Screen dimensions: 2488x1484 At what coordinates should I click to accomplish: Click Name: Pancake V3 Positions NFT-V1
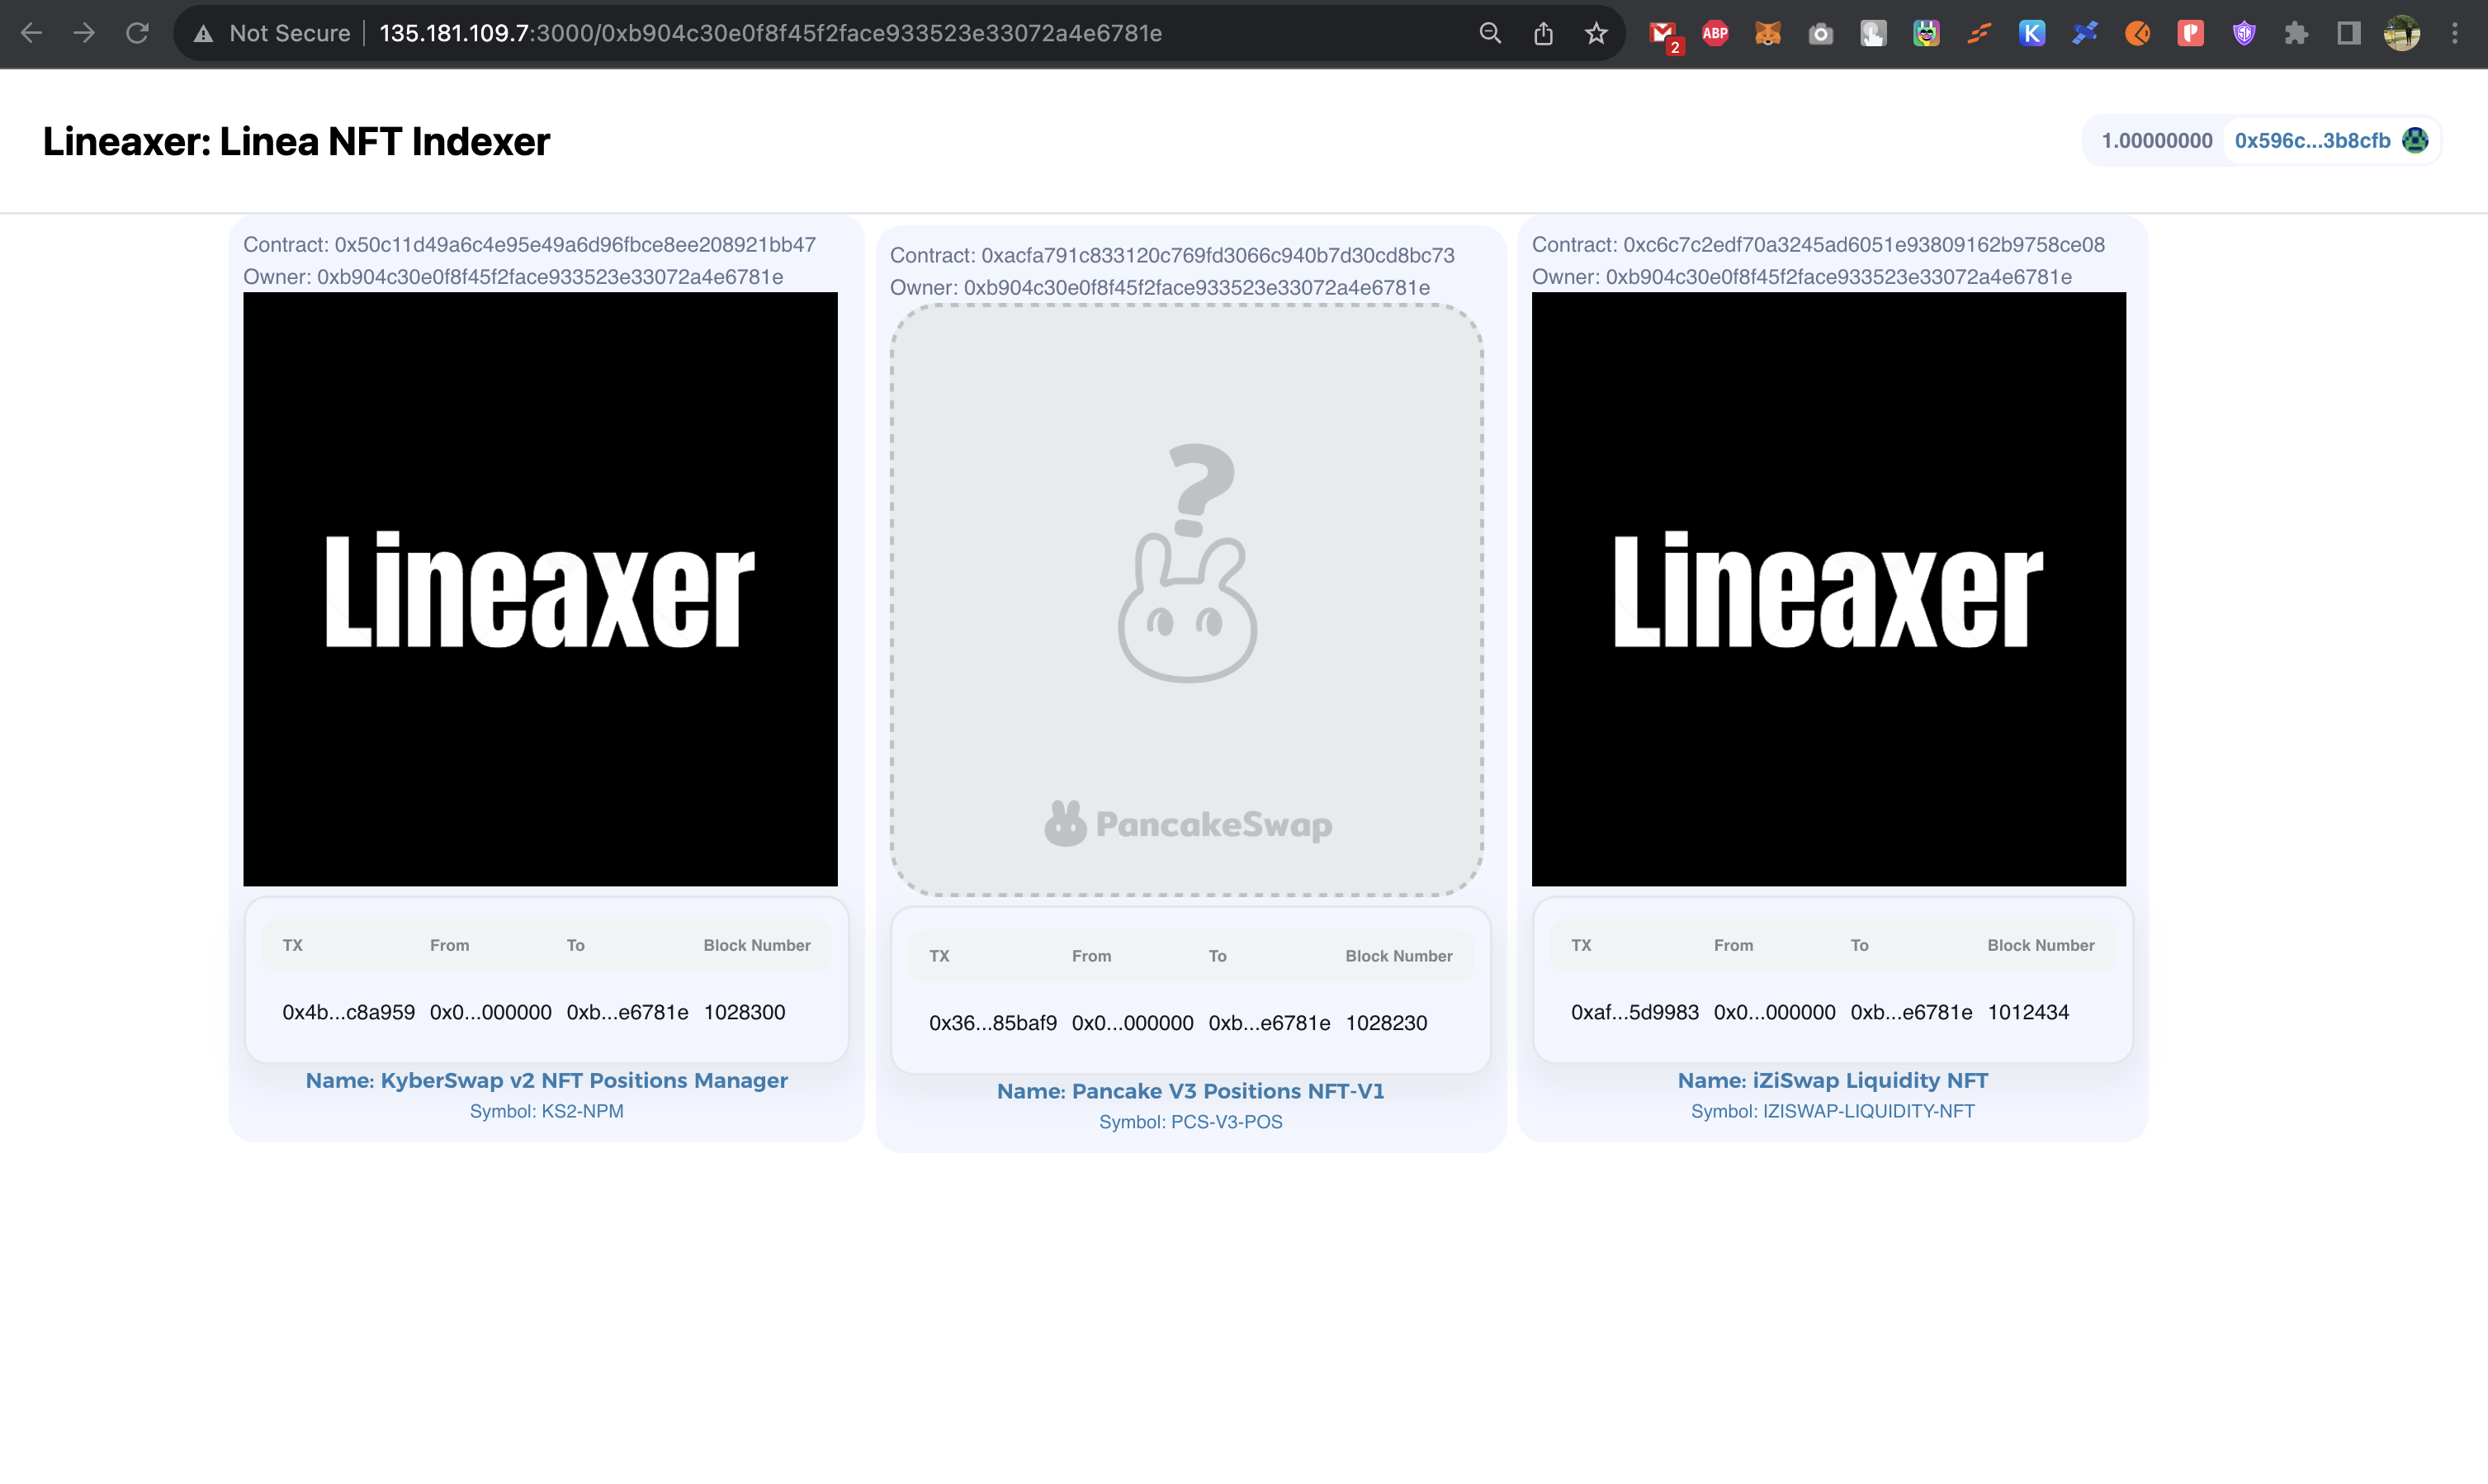click(1191, 1091)
